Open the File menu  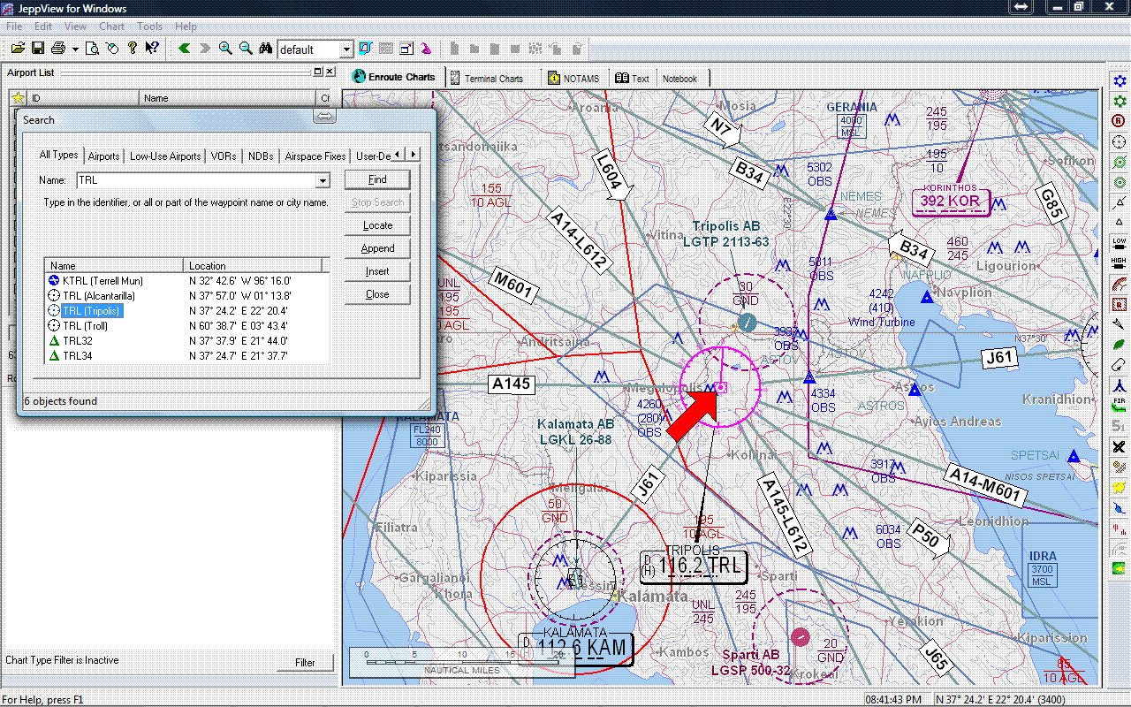click(x=14, y=27)
